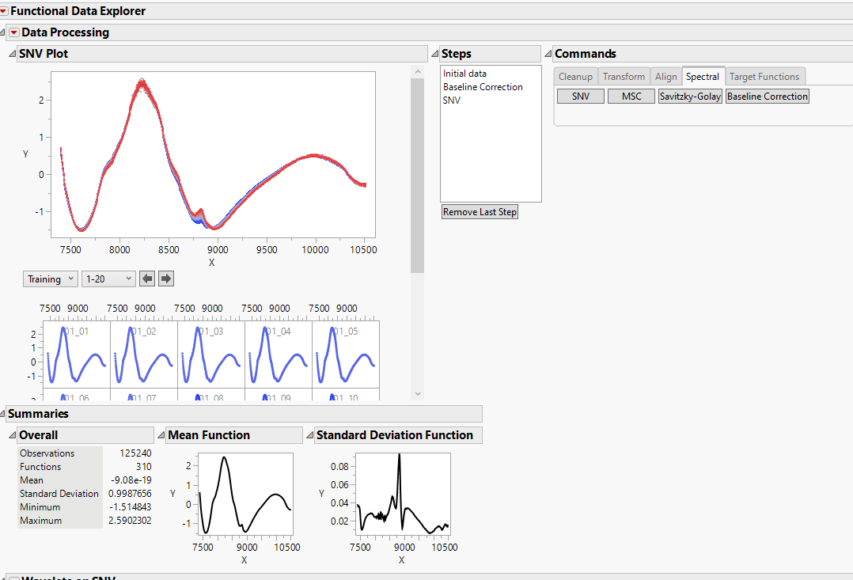Collapse the Standard Deviation Function panel
Viewport: 853px width, 580px height.
[311, 434]
